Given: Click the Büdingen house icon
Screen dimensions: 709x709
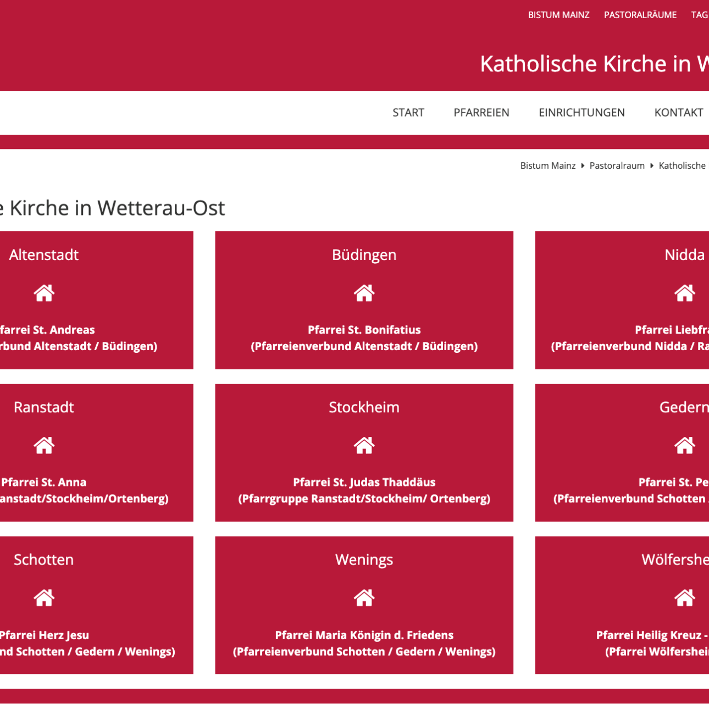Looking at the screenshot, I should [364, 293].
